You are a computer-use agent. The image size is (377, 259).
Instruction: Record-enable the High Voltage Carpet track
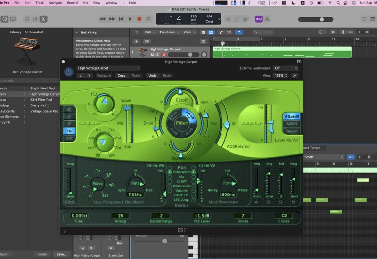click(164, 55)
